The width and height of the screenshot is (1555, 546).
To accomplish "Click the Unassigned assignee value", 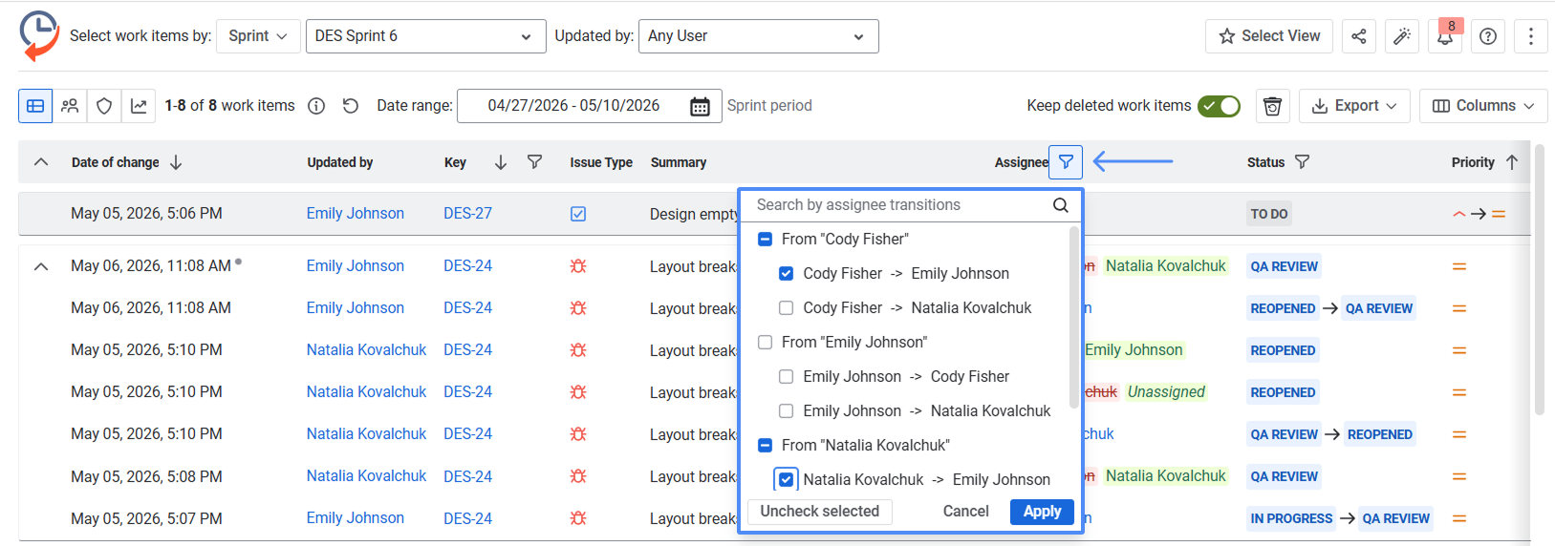I will [1166, 392].
